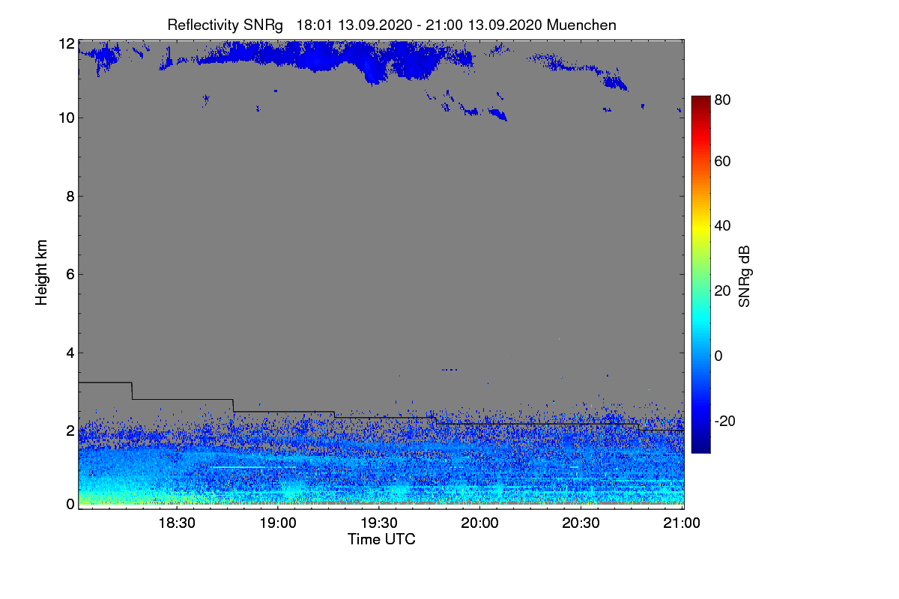Click the 19:30 time axis label
This screenshot has height=599, width=899.
pyautogui.click(x=379, y=523)
